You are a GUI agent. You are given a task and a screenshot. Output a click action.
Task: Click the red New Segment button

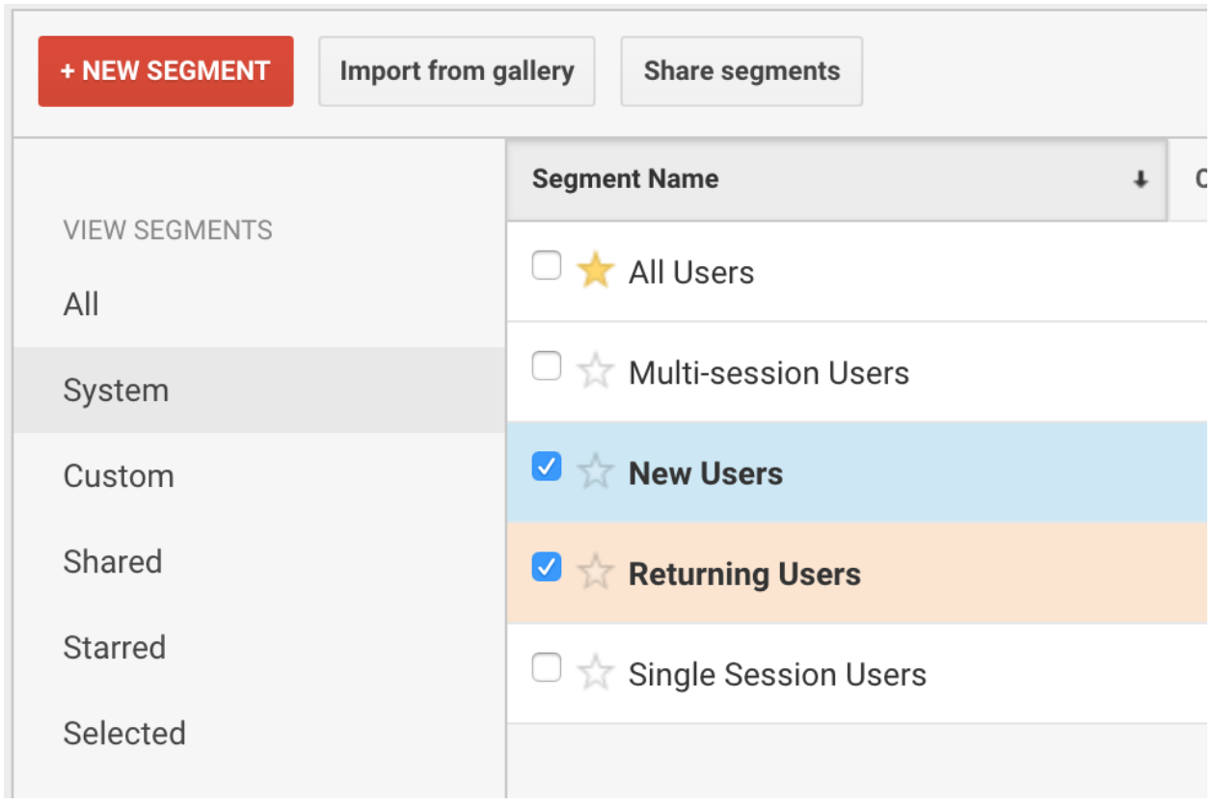(166, 71)
